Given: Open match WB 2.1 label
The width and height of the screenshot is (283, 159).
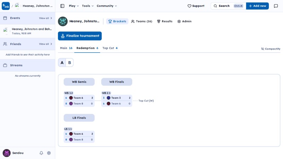Looking at the screenshot, I should point(106,93).
